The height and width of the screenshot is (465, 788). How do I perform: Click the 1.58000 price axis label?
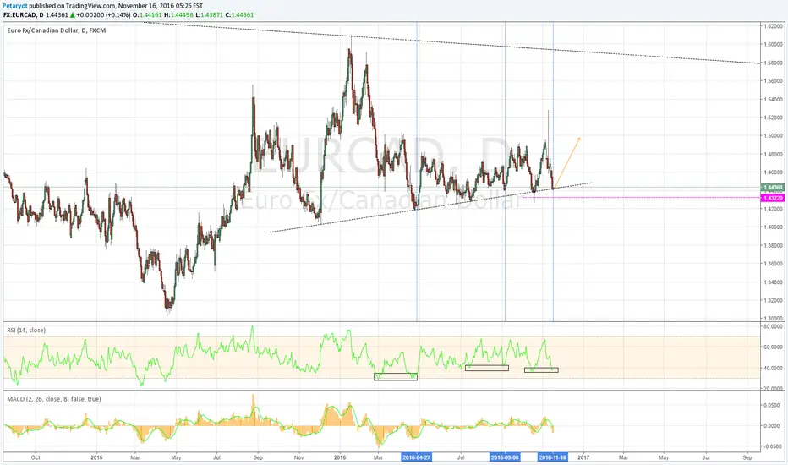774,63
